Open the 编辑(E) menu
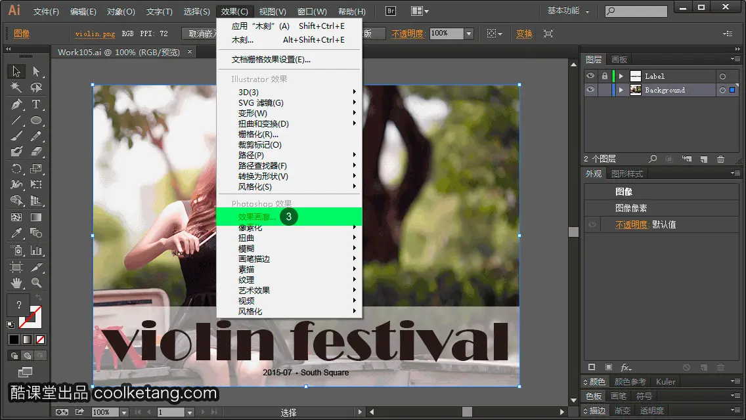Image resolution: width=746 pixels, height=420 pixels. coord(83,11)
